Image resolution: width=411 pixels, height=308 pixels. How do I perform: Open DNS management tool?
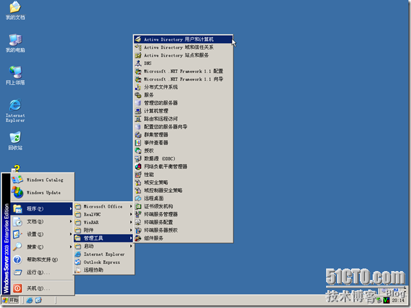click(x=183, y=63)
